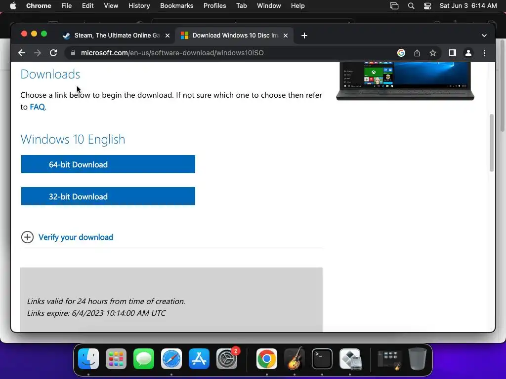506x379 pixels.
Task: Go back to the previous page
Action: point(22,53)
